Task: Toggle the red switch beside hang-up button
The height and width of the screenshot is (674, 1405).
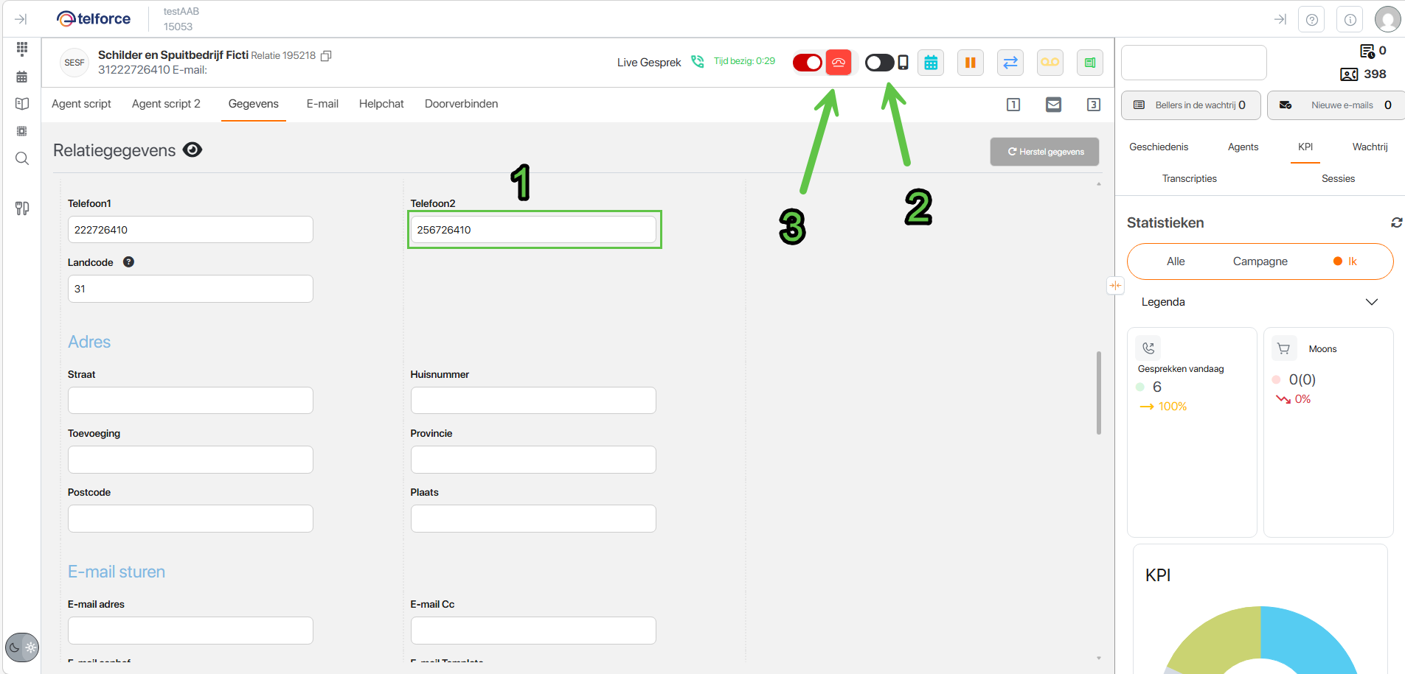Action: pos(808,63)
